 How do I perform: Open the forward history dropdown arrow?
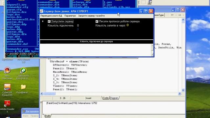(x=183, y=15)
